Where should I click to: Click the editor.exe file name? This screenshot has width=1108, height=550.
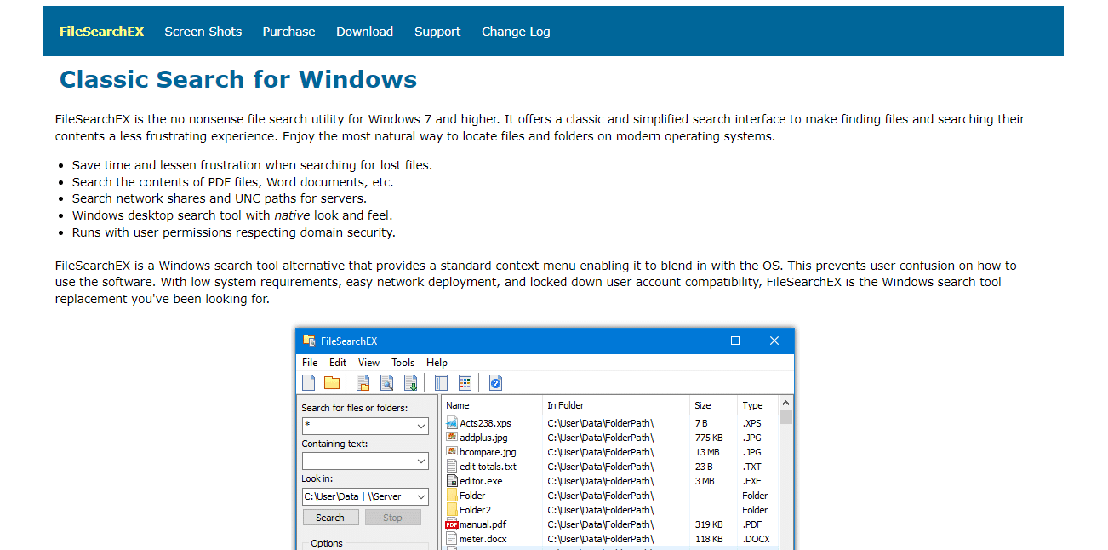481,481
